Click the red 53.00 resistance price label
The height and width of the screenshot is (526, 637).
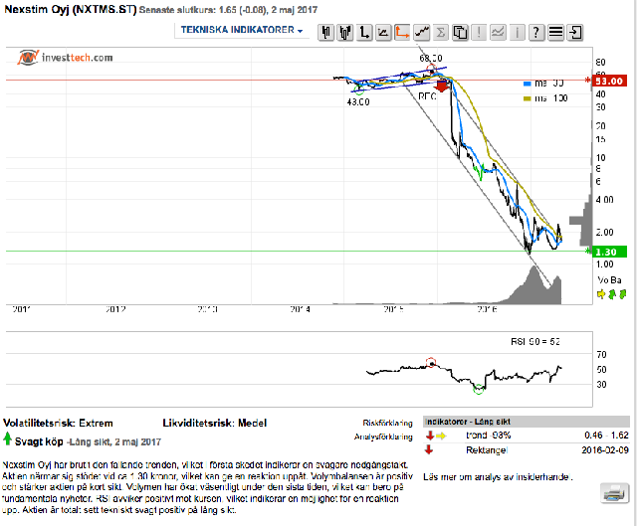click(x=608, y=81)
